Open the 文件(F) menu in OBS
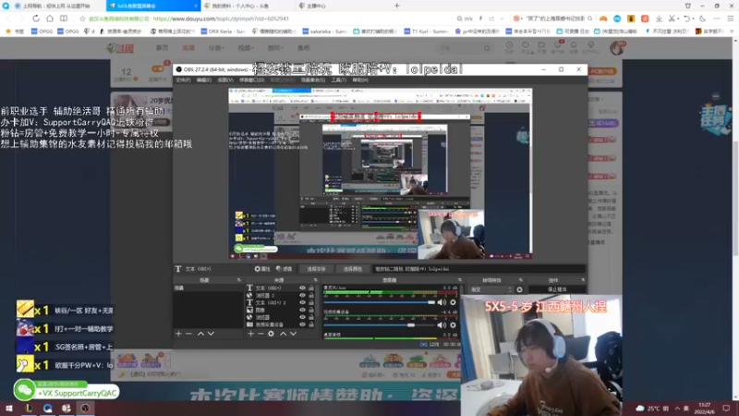 tap(183, 80)
